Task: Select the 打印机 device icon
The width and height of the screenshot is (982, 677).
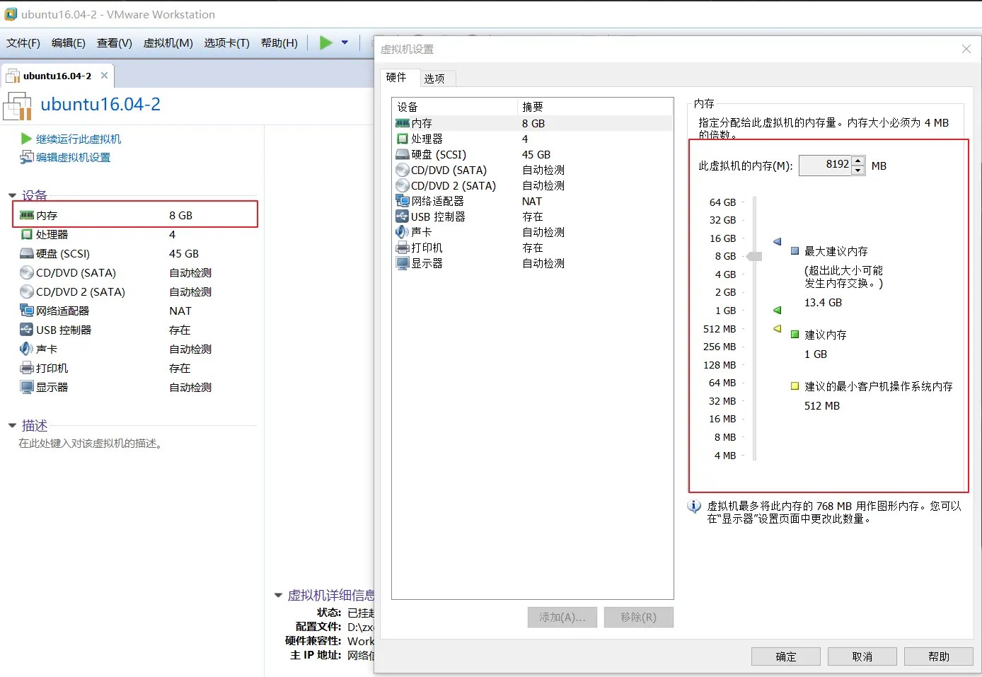Action: point(403,247)
